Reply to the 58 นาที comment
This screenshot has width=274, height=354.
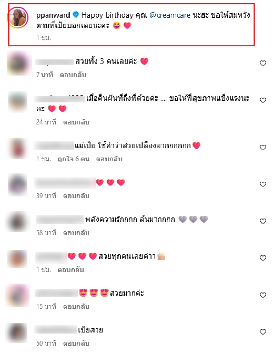[76, 233]
